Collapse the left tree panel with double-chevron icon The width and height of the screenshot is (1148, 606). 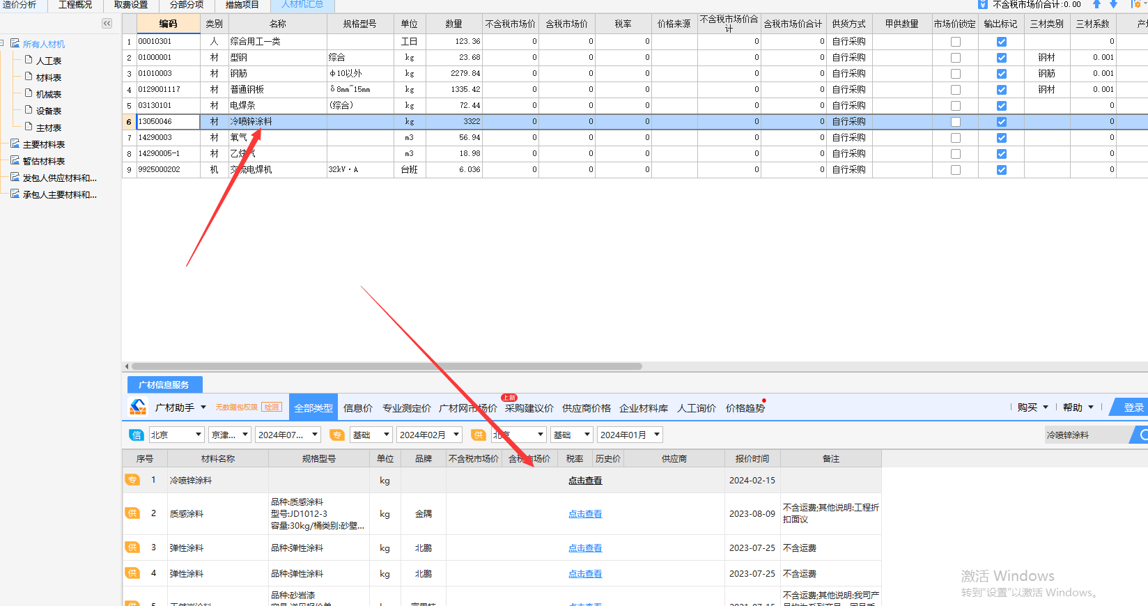point(107,24)
